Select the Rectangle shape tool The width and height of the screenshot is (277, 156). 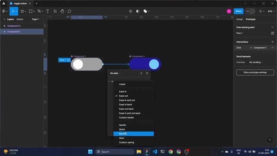[x=31, y=11]
